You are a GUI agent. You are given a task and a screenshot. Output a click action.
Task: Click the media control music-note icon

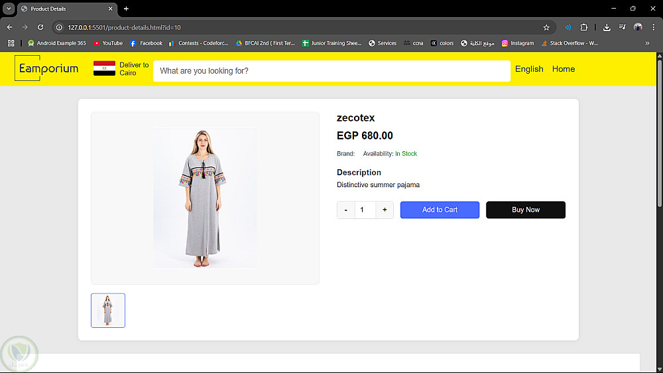pyautogui.click(x=622, y=27)
